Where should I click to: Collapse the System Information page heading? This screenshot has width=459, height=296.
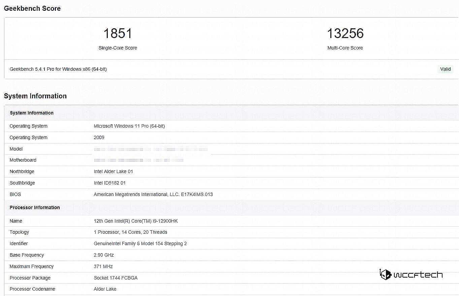(35, 96)
